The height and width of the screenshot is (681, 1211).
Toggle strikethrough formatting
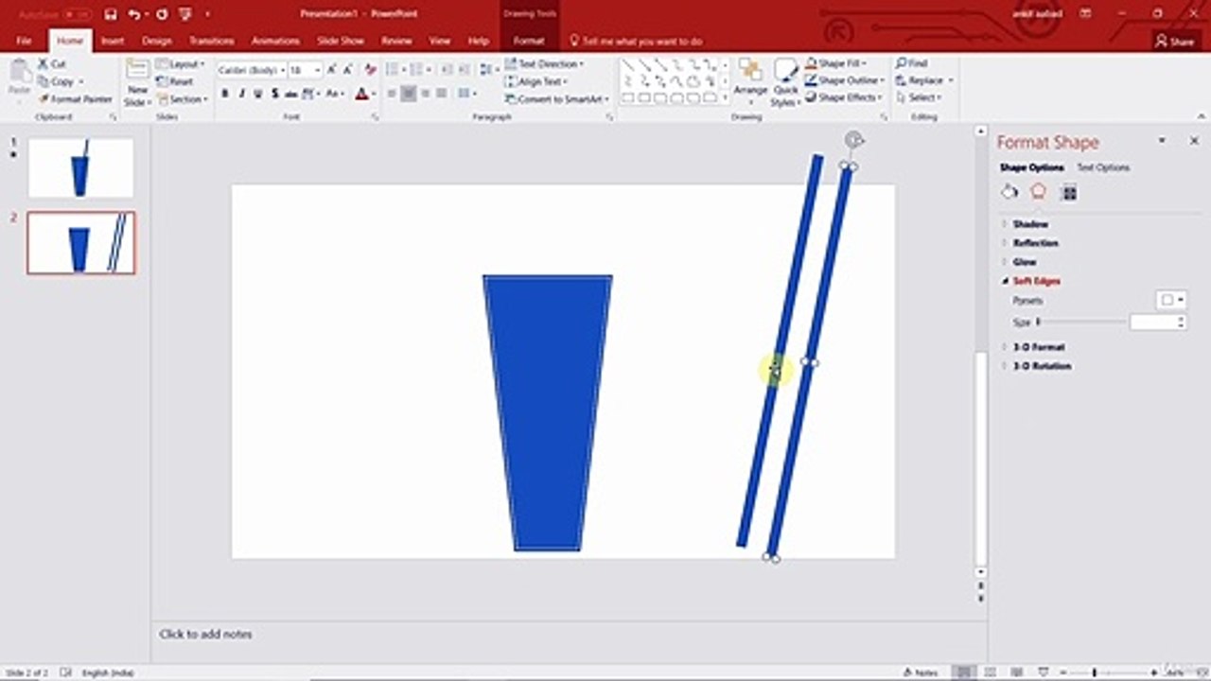coord(291,94)
